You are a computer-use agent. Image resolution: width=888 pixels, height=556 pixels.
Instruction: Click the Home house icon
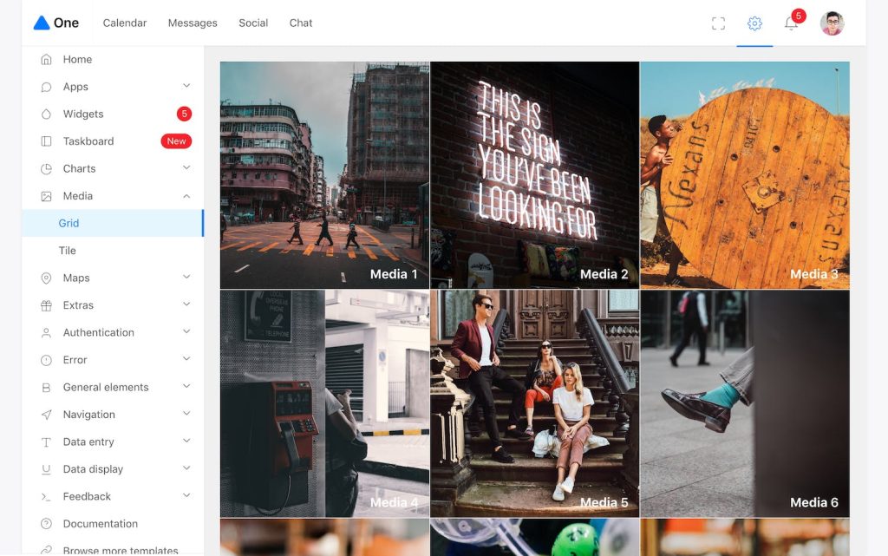[47, 60]
